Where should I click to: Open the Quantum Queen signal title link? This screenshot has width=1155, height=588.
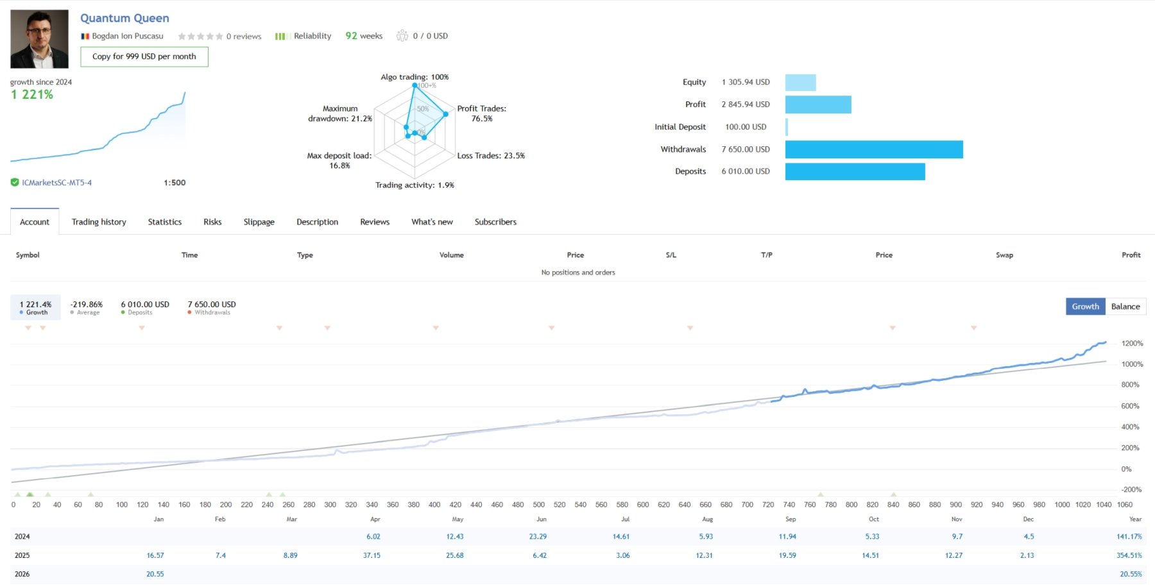pos(124,18)
